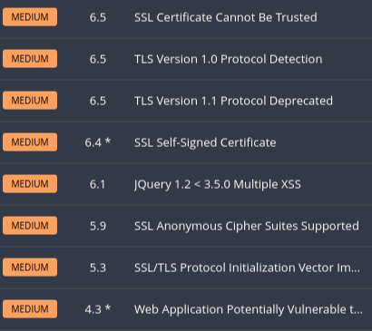This screenshot has height=331, width=372.
Task: Click the MEDIUM badge for SSL/TLS Protocol Initialization Vector
Action: pyautogui.click(x=30, y=268)
